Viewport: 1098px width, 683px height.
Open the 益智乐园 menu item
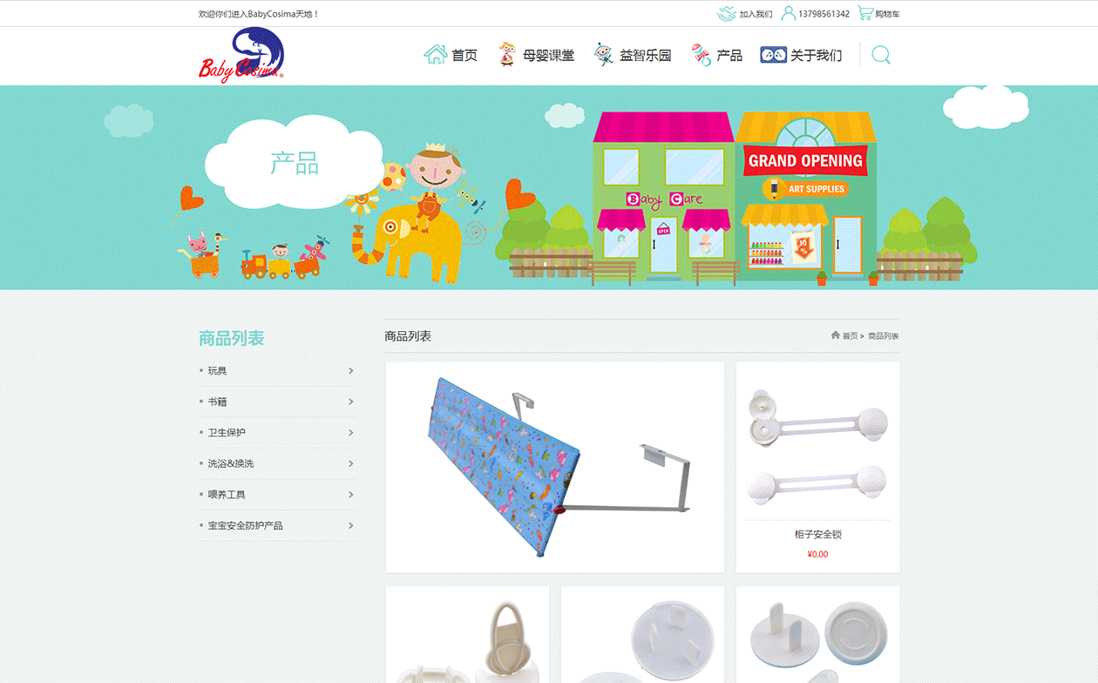[633, 55]
